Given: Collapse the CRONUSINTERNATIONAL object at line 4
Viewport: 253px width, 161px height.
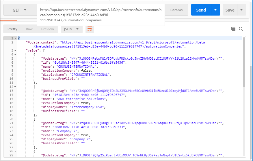Looking at the screenshot, I should coord(15,54).
